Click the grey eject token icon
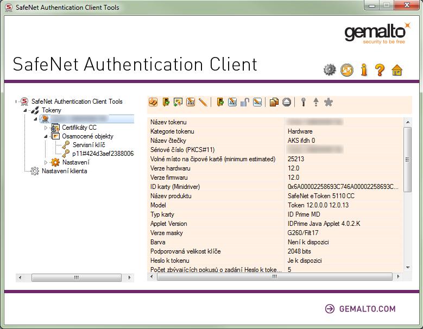The height and width of the screenshot is (329, 423). (x=287, y=102)
